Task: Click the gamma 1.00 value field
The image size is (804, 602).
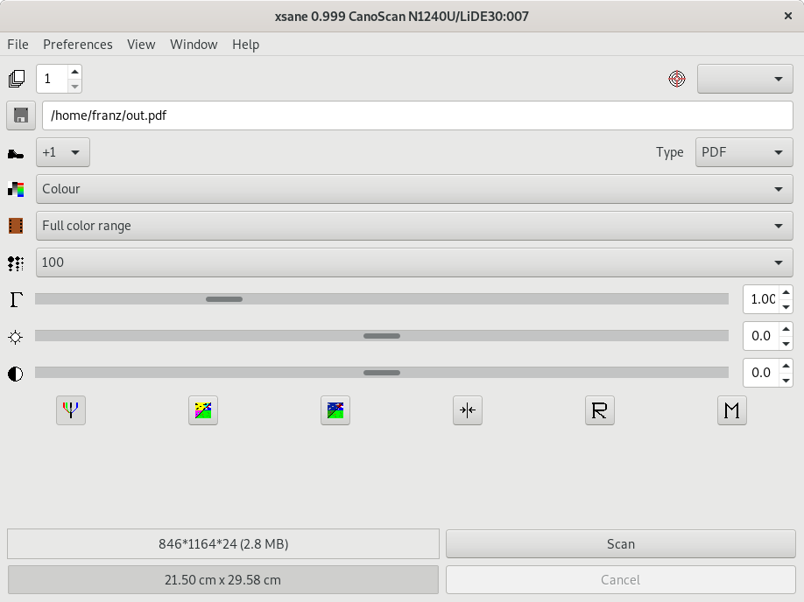Action: 761,299
